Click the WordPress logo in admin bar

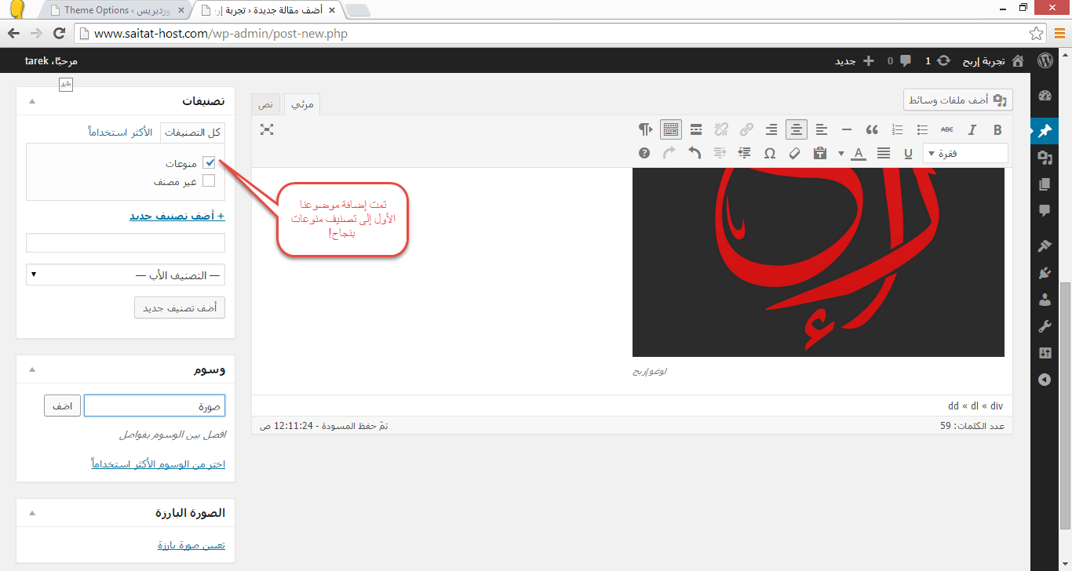(1045, 60)
